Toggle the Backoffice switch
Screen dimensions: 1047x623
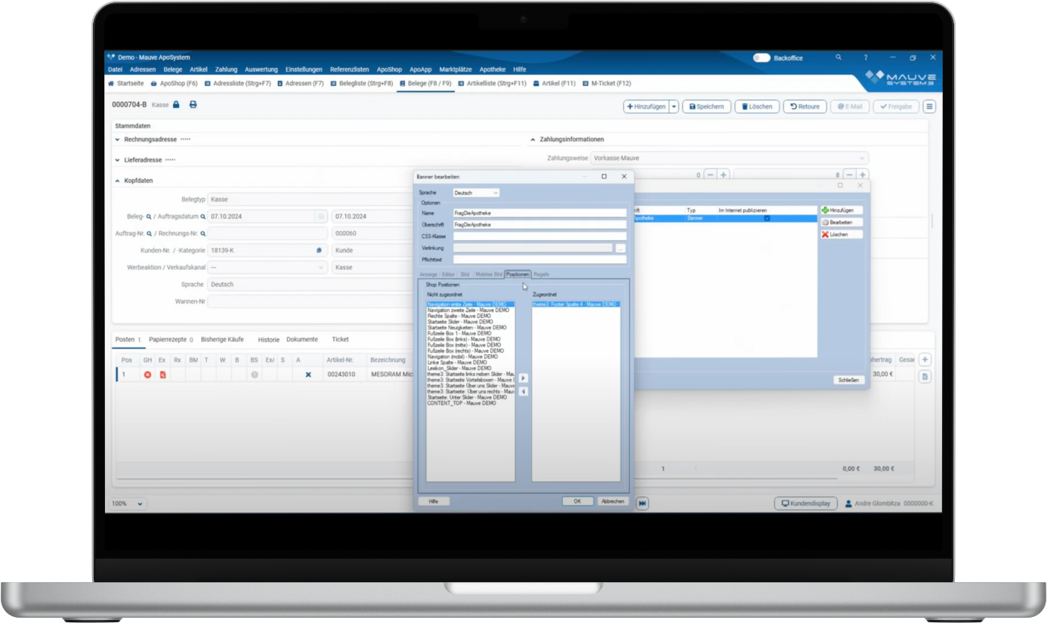[x=761, y=57]
